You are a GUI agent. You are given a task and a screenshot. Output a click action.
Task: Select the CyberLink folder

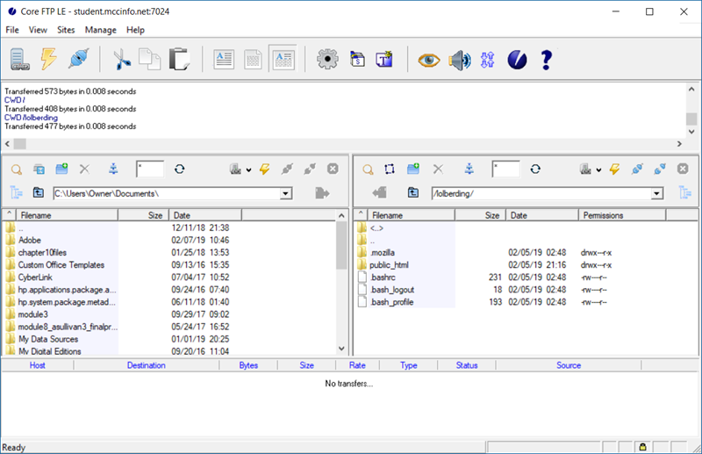coord(35,277)
